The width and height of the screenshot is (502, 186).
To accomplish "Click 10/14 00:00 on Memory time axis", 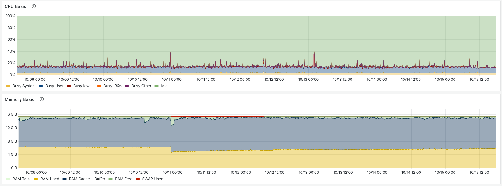I will tap(377, 173).
